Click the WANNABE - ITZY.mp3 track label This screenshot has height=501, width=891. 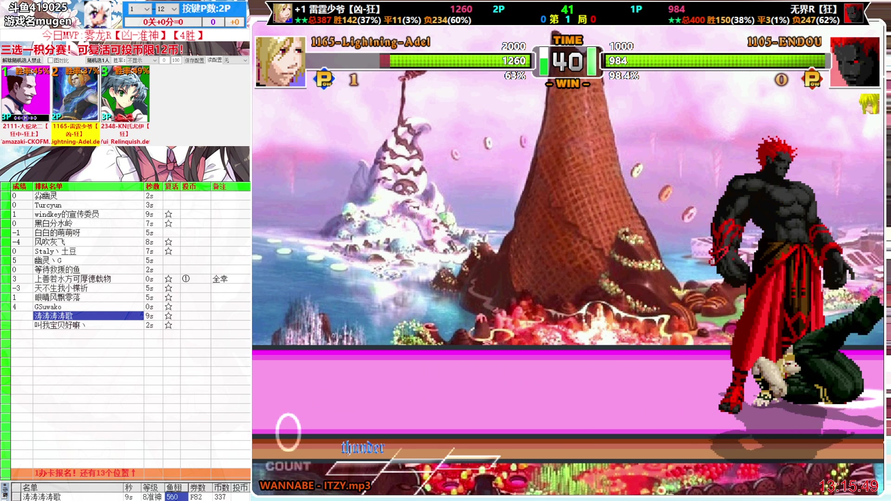point(315,486)
